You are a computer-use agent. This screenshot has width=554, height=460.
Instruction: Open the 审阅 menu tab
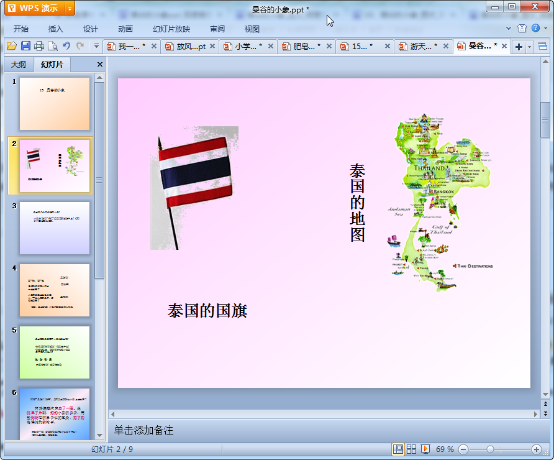[x=217, y=29]
